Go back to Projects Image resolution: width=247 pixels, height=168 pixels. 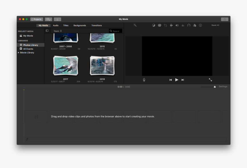coord(36,19)
